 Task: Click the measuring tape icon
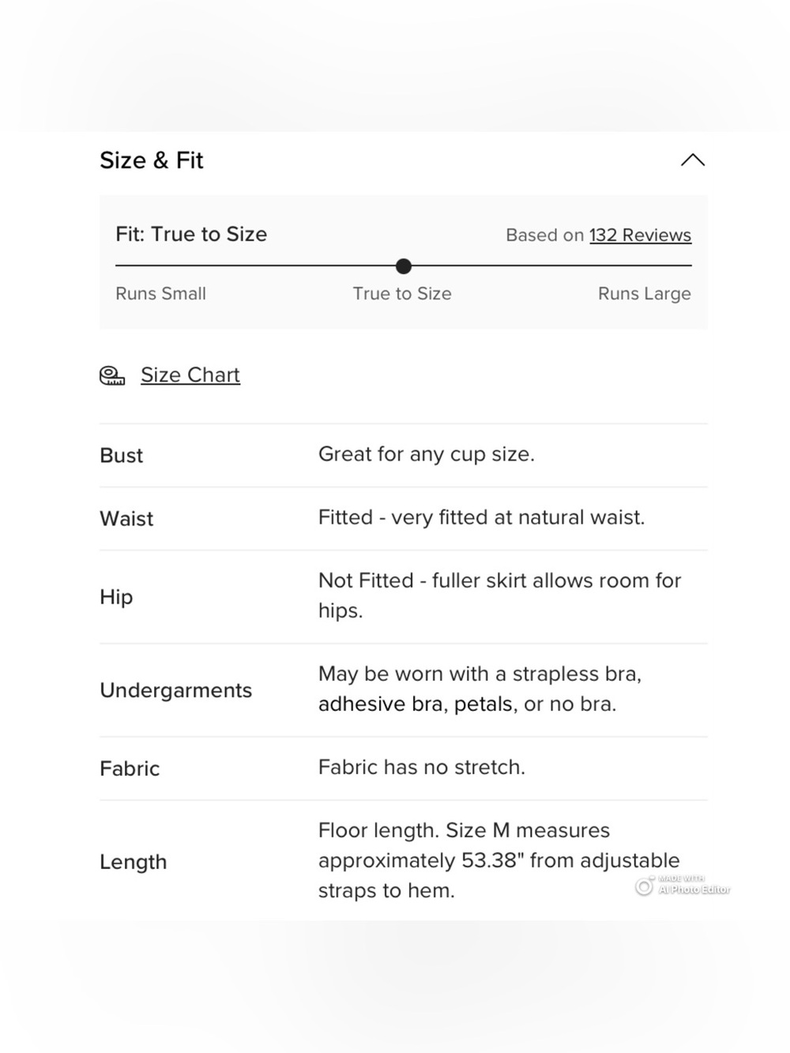coord(112,376)
